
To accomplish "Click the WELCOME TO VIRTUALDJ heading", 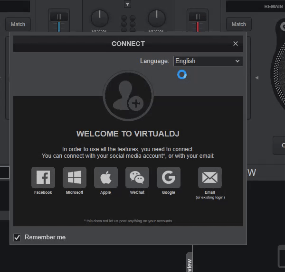I will 128,134.
